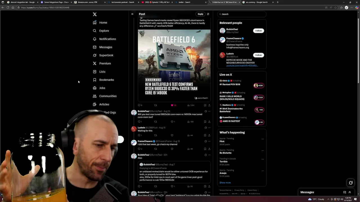
Task: Compose new message in Messages drawer
Action: tap(345, 192)
